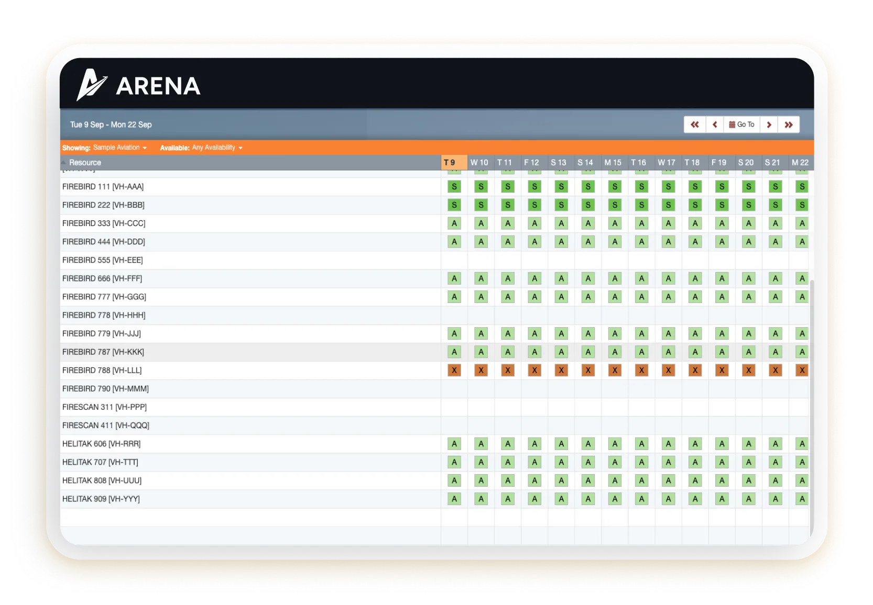The image size is (873, 605).
Task: Click the Go To button
Action: pyautogui.click(x=743, y=125)
